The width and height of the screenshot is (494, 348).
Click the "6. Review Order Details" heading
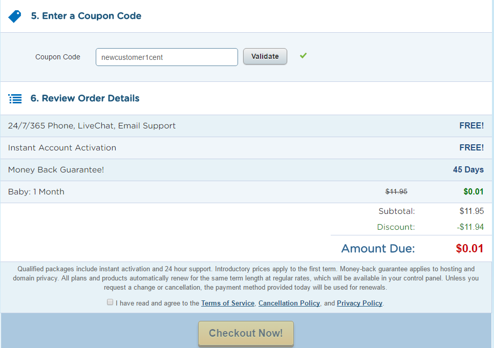tap(85, 98)
